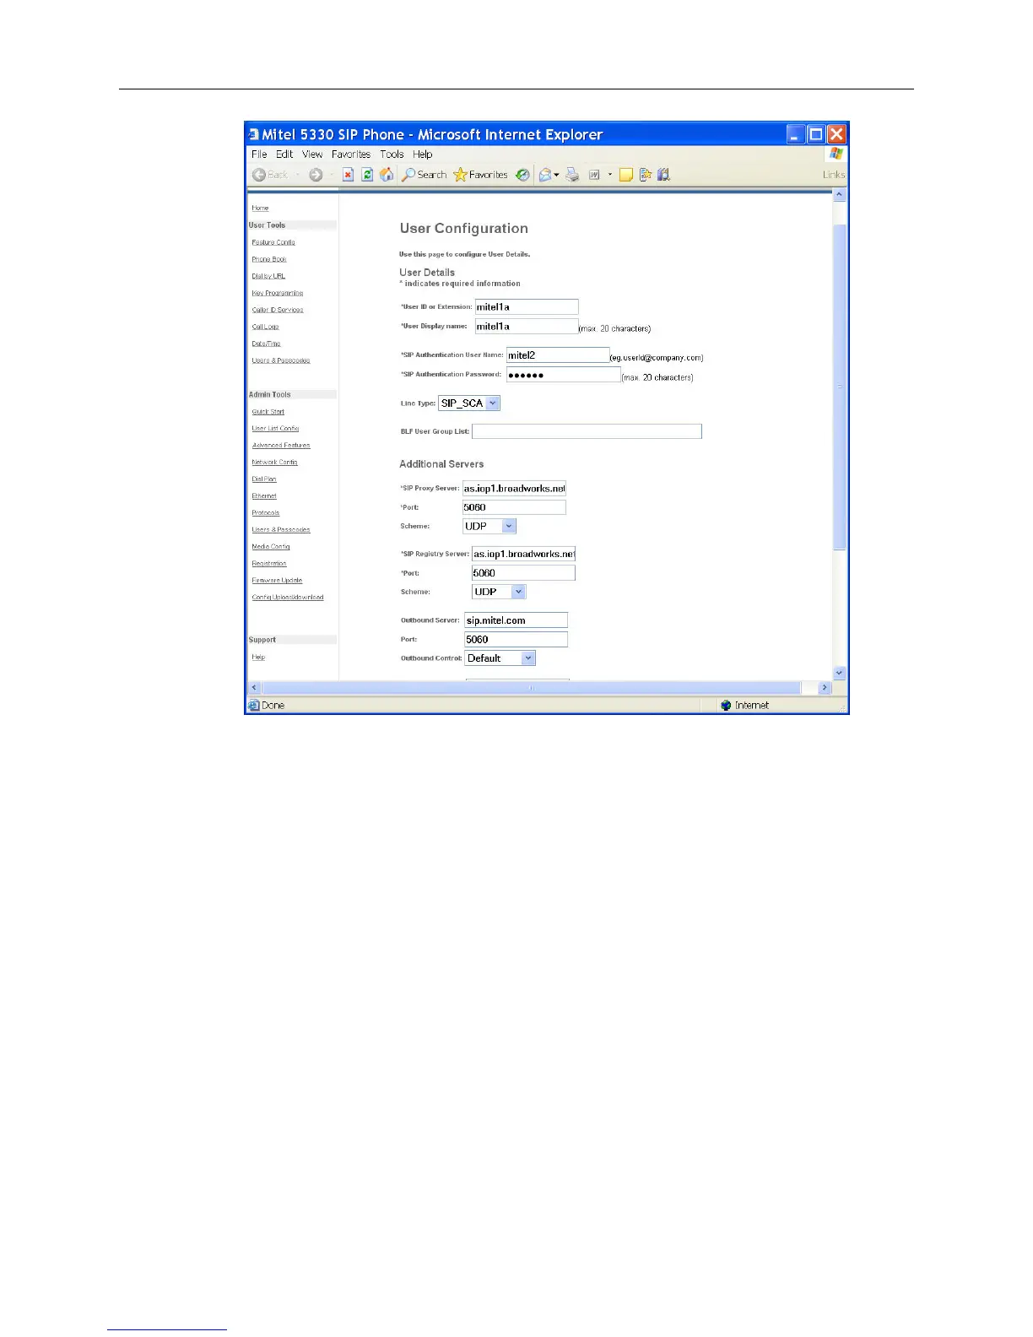The height and width of the screenshot is (1337, 1033).
Task: Click the SIP Authentication Password field
Action: coord(564,375)
